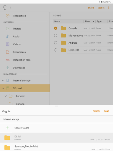Click the 12:45 PM status bar clock
The height and width of the screenshot is (151, 113).
coord(107,2)
